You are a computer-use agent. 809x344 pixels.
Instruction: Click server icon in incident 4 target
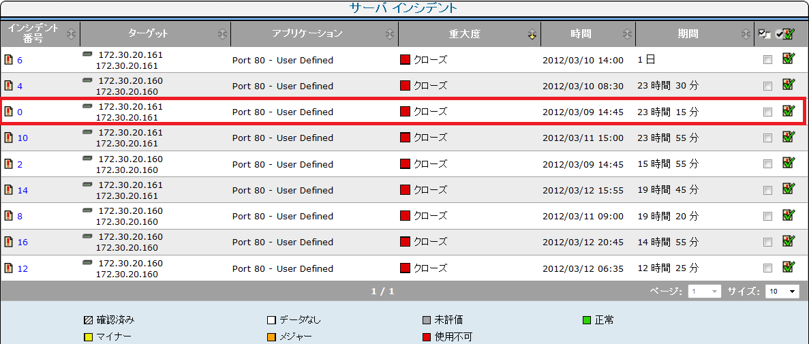click(87, 80)
